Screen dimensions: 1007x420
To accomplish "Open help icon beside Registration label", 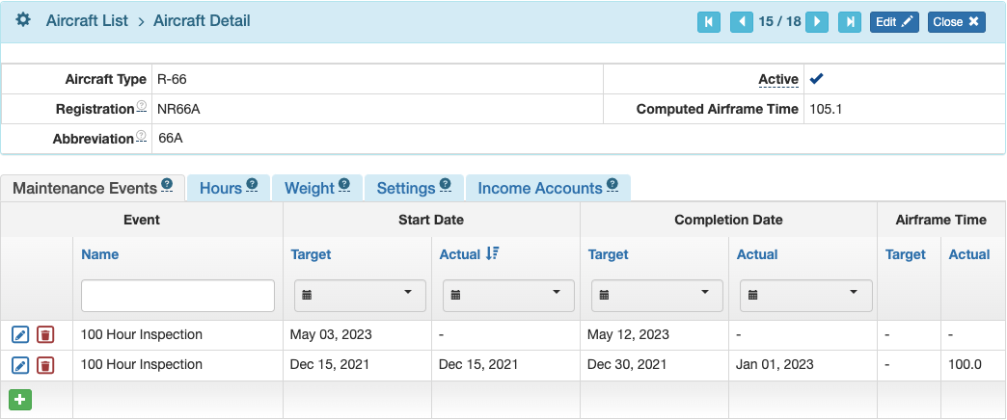I will click(x=141, y=106).
